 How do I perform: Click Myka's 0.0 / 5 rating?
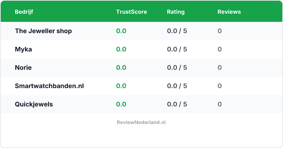coord(177,49)
